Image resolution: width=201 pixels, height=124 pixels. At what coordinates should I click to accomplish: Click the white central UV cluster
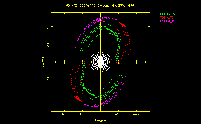tap(100, 62)
